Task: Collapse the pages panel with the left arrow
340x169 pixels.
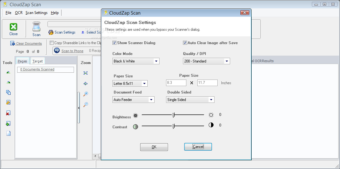Action: pos(79,108)
